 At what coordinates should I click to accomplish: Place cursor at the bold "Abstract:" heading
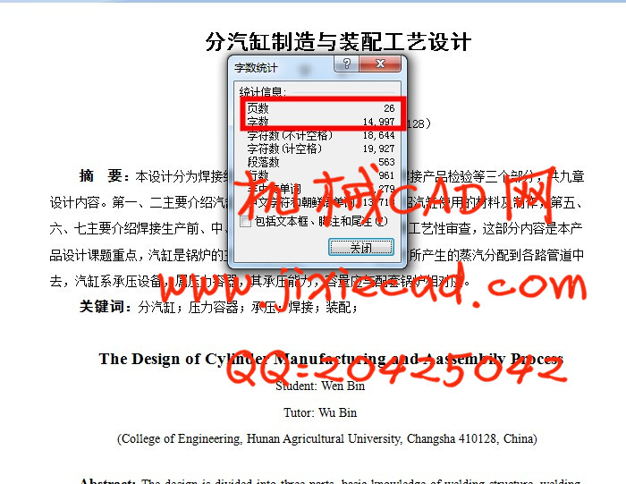106,481
